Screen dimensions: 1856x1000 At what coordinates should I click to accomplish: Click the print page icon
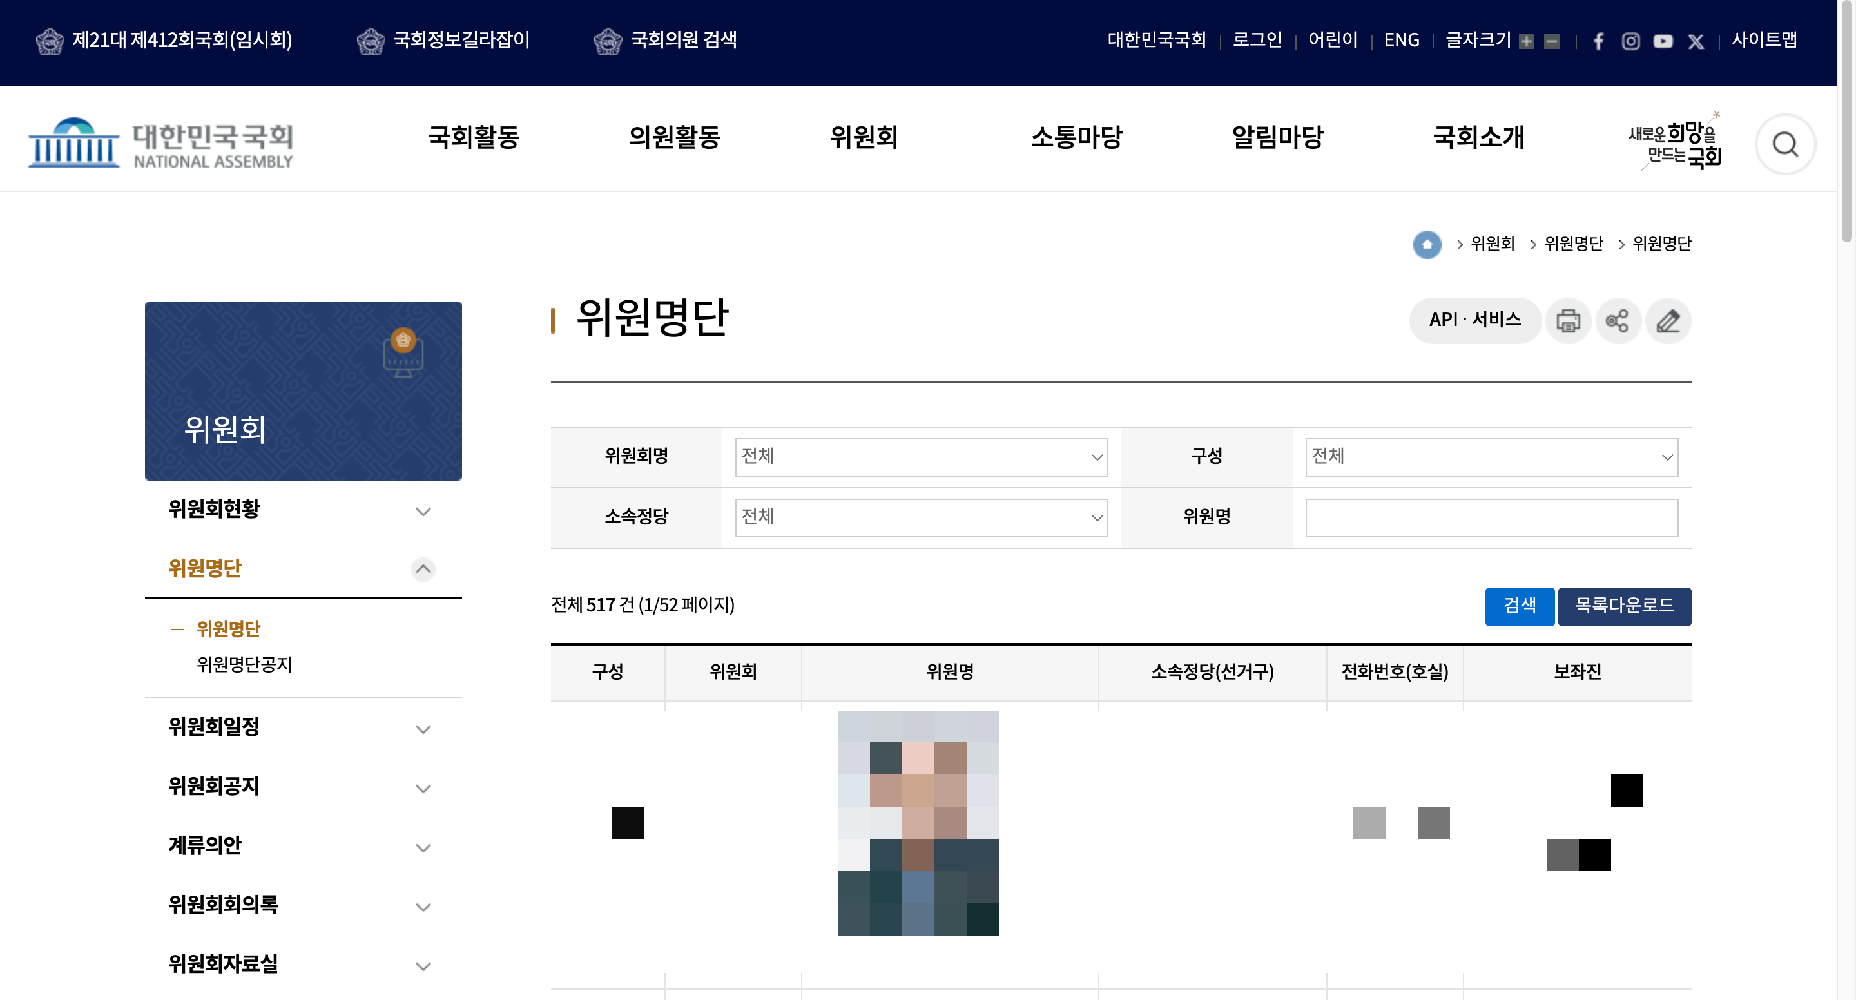click(1568, 321)
